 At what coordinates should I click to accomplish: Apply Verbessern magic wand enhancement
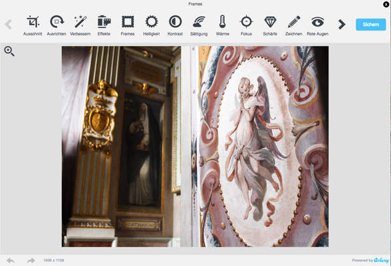click(x=80, y=25)
